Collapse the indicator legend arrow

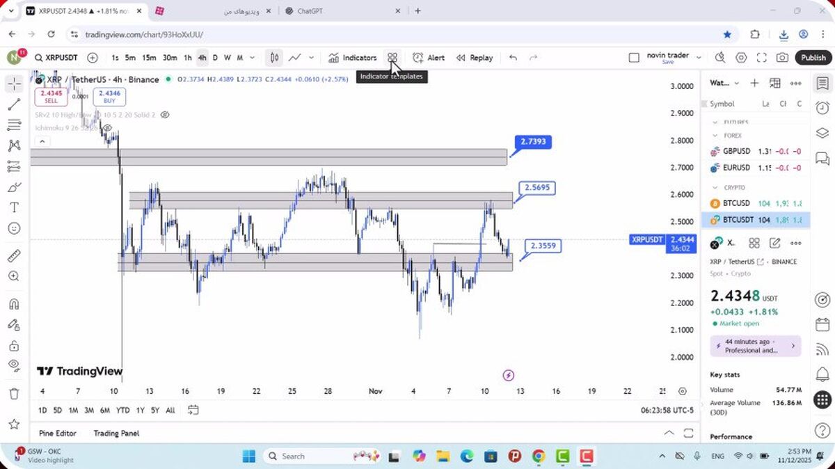coord(42,141)
